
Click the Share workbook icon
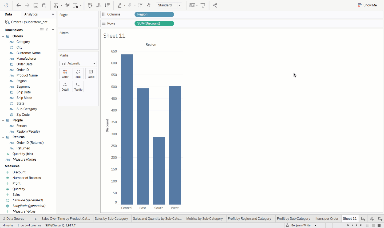point(215,5)
